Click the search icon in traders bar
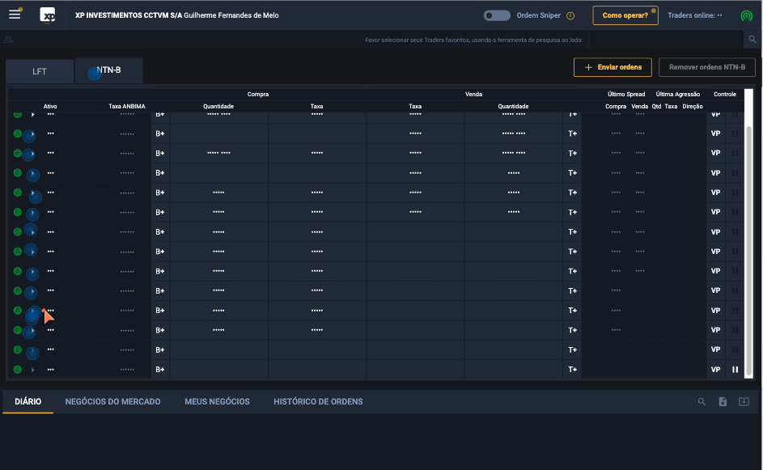 tap(752, 40)
